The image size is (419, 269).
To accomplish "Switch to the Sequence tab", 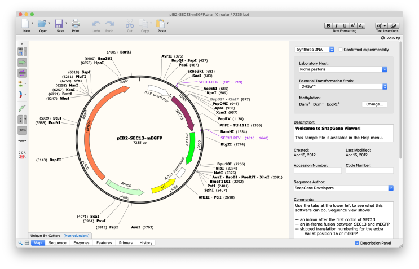I will (57, 243).
